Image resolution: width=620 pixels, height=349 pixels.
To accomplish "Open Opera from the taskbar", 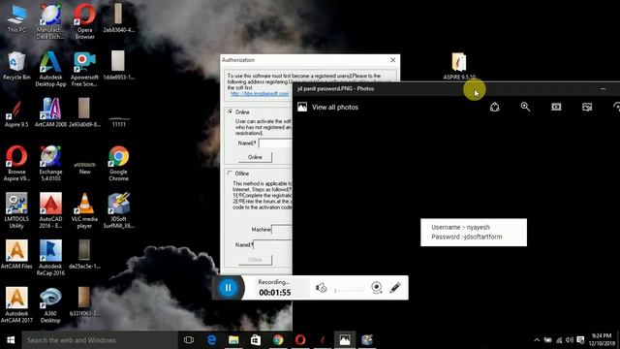I will [300, 340].
